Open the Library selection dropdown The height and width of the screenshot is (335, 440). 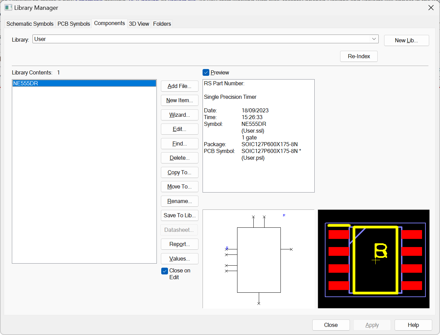point(374,39)
